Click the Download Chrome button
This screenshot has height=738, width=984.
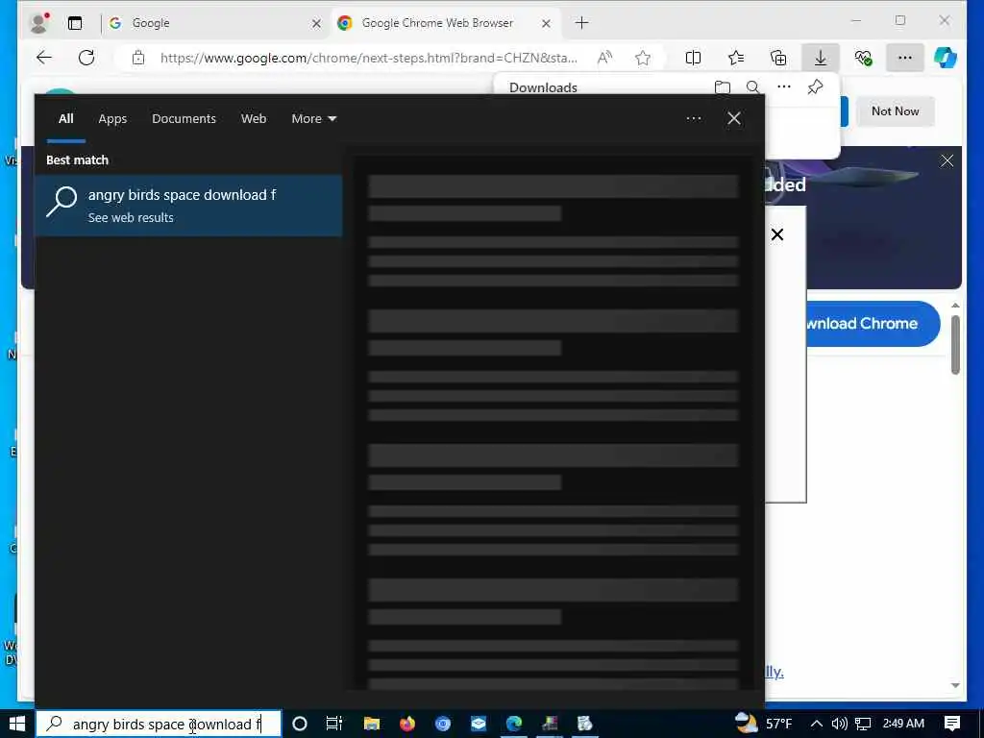pyautogui.click(x=873, y=324)
